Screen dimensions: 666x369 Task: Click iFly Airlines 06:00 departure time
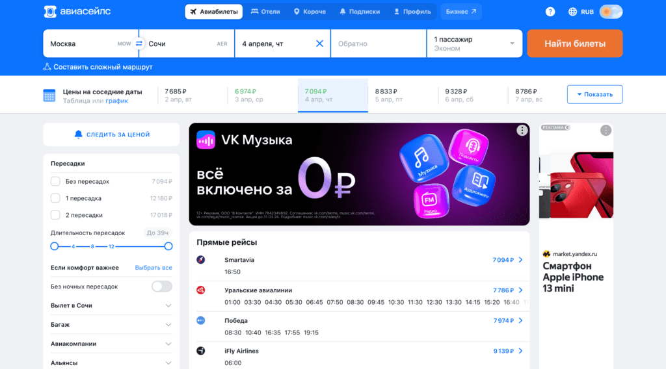tap(233, 363)
